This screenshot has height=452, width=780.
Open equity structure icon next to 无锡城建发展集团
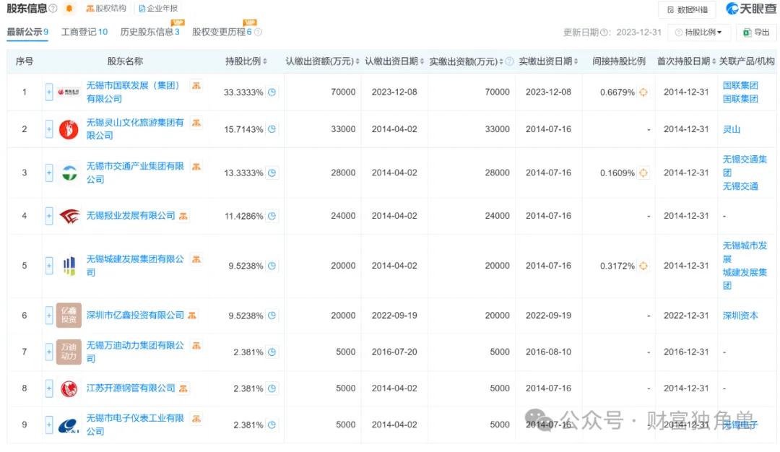196,259
